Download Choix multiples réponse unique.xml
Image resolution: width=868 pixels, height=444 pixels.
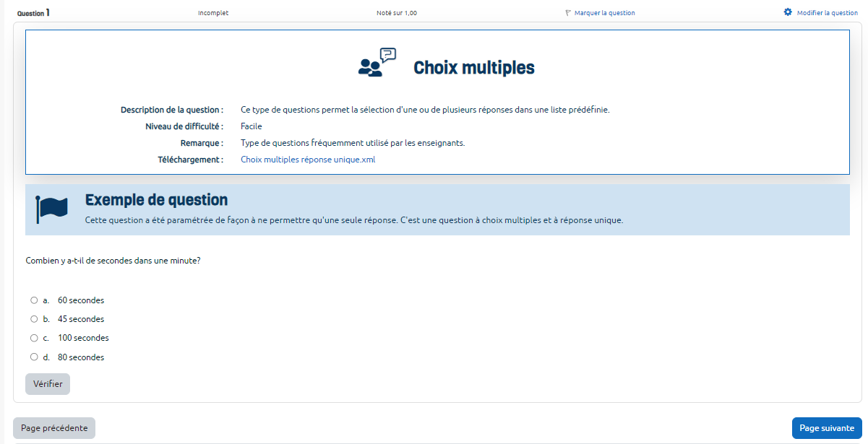point(308,160)
